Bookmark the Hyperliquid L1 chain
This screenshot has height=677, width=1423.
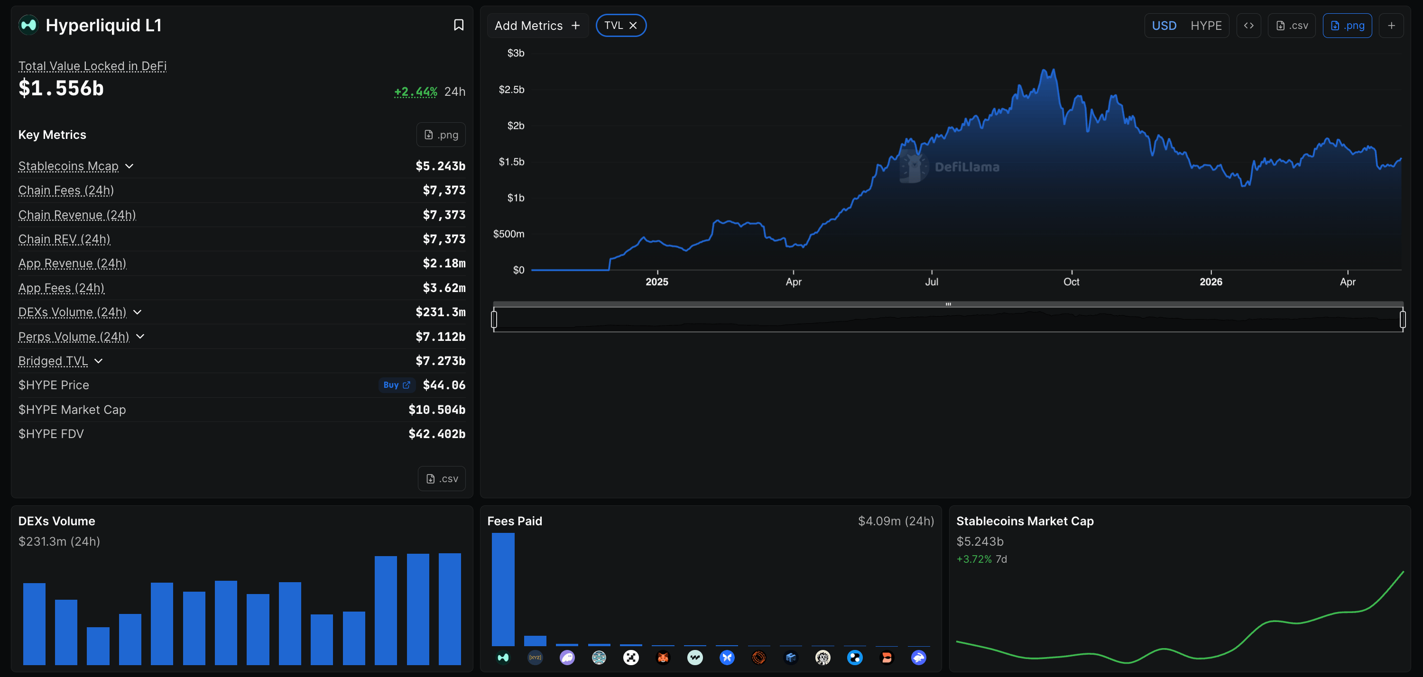pyautogui.click(x=458, y=25)
